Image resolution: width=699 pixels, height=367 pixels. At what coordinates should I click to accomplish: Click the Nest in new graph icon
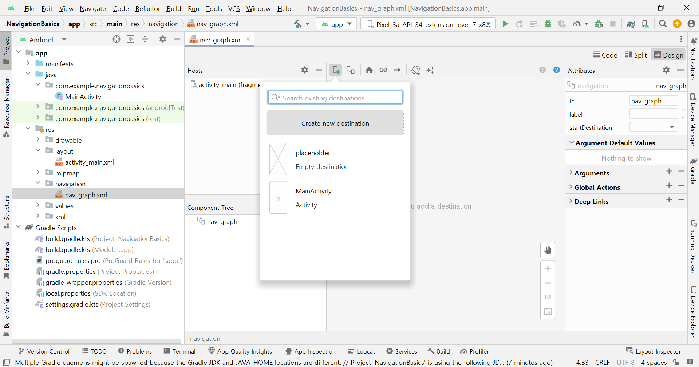pos(351,70)
